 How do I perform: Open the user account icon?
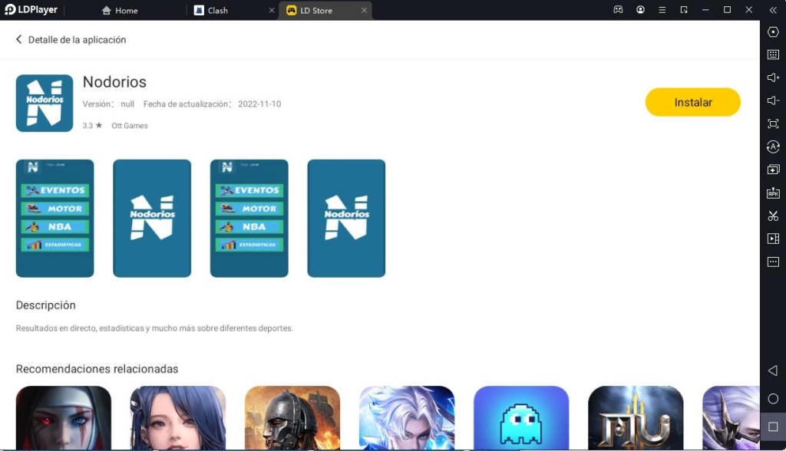pyautogui.click(x=640, y=10)
